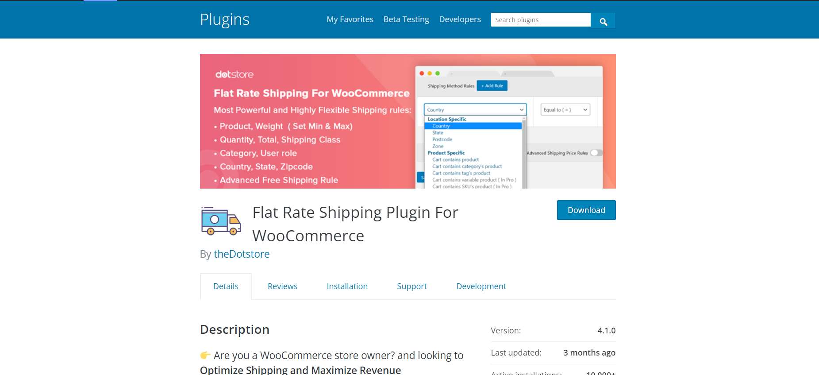Open the Developers nav link
This screenshot has width=819, height=375.
(x=460, y=19)
